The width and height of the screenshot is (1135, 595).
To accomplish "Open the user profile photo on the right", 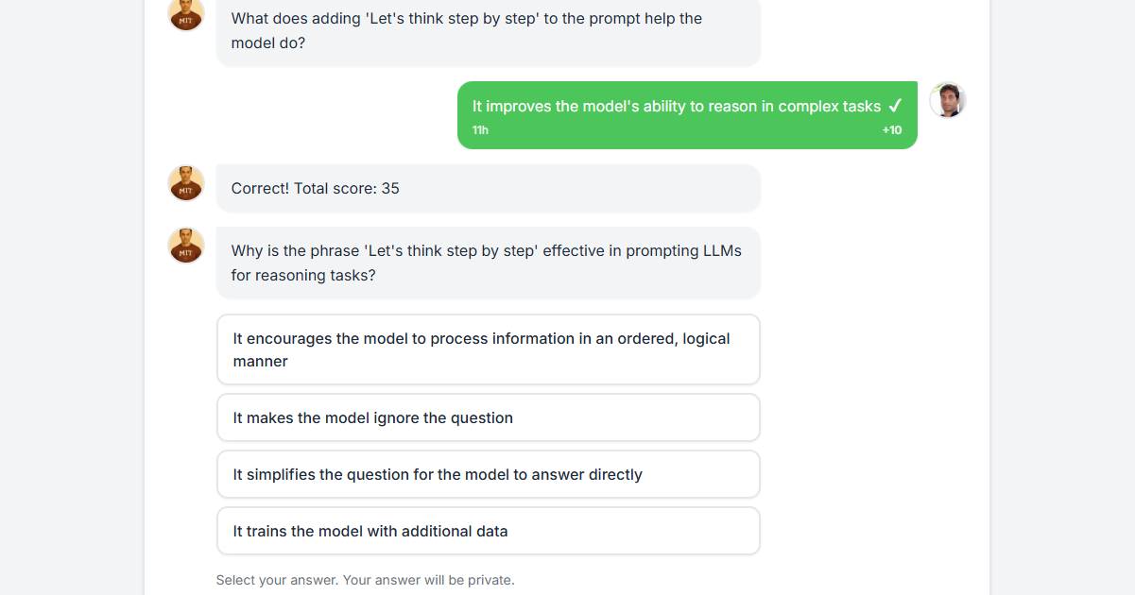I will [947, 99].
